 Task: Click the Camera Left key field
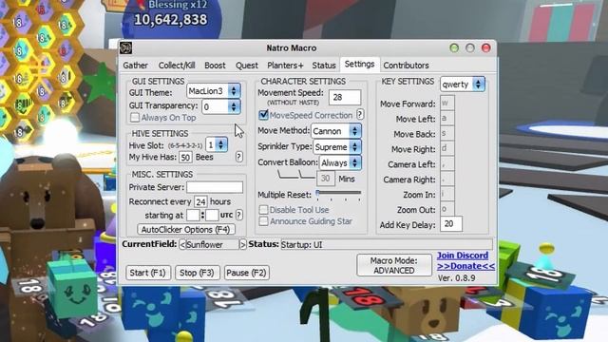(x=447, y=163)
